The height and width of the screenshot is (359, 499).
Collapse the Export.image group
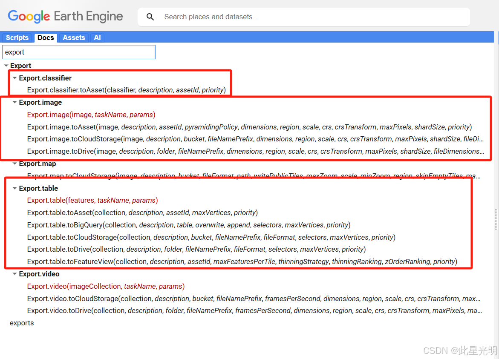14,102
